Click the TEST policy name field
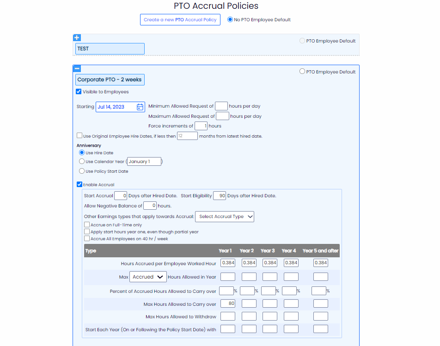Image resolution: width=440 pixels, height=346 pixels. [110, 49]
